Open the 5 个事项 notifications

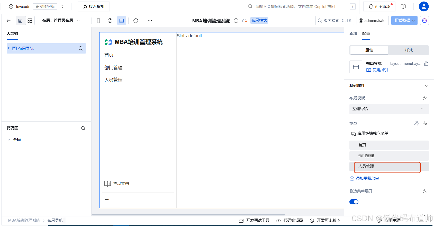coord(379,6)
